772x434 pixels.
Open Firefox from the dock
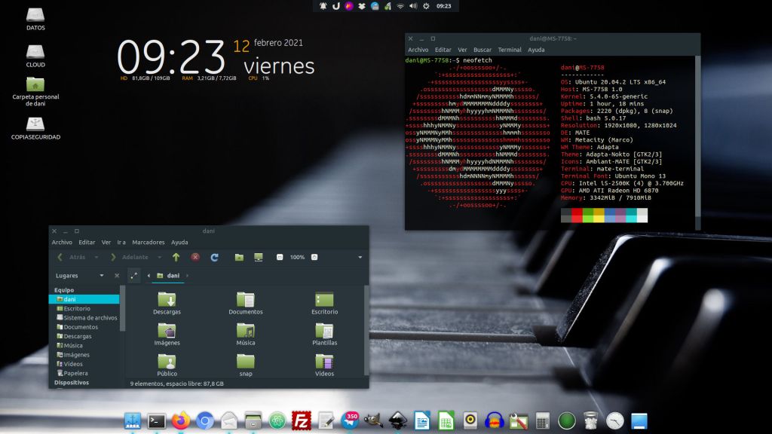(x=180, y=420)
